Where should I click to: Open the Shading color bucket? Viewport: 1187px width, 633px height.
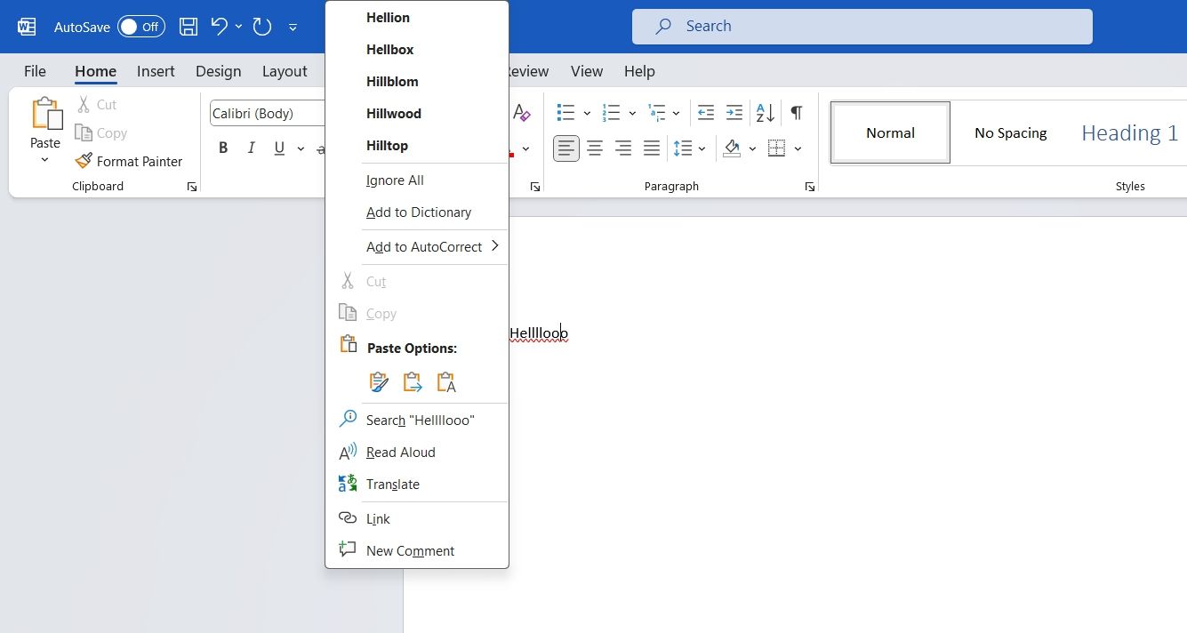point(732,148)
